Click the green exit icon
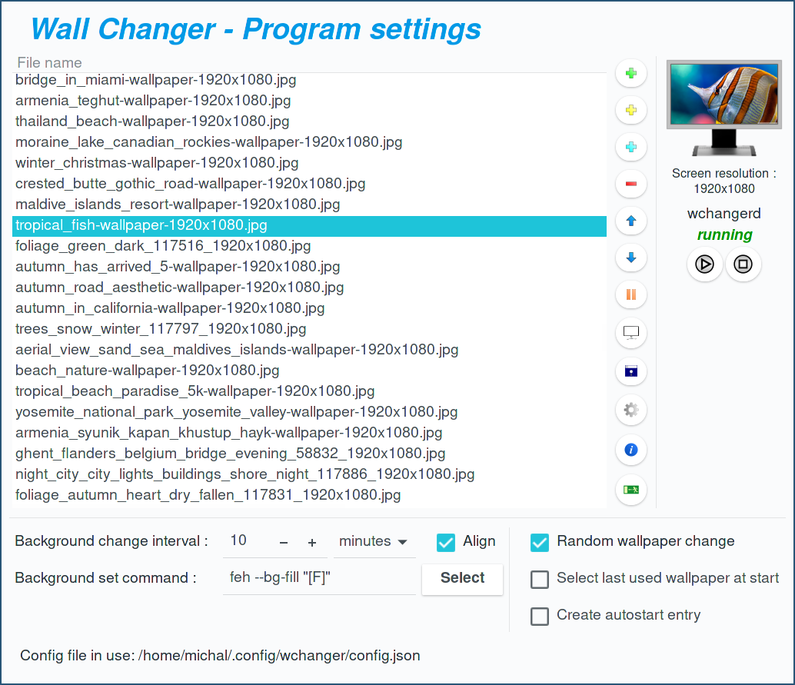 (x=631, y=490)
